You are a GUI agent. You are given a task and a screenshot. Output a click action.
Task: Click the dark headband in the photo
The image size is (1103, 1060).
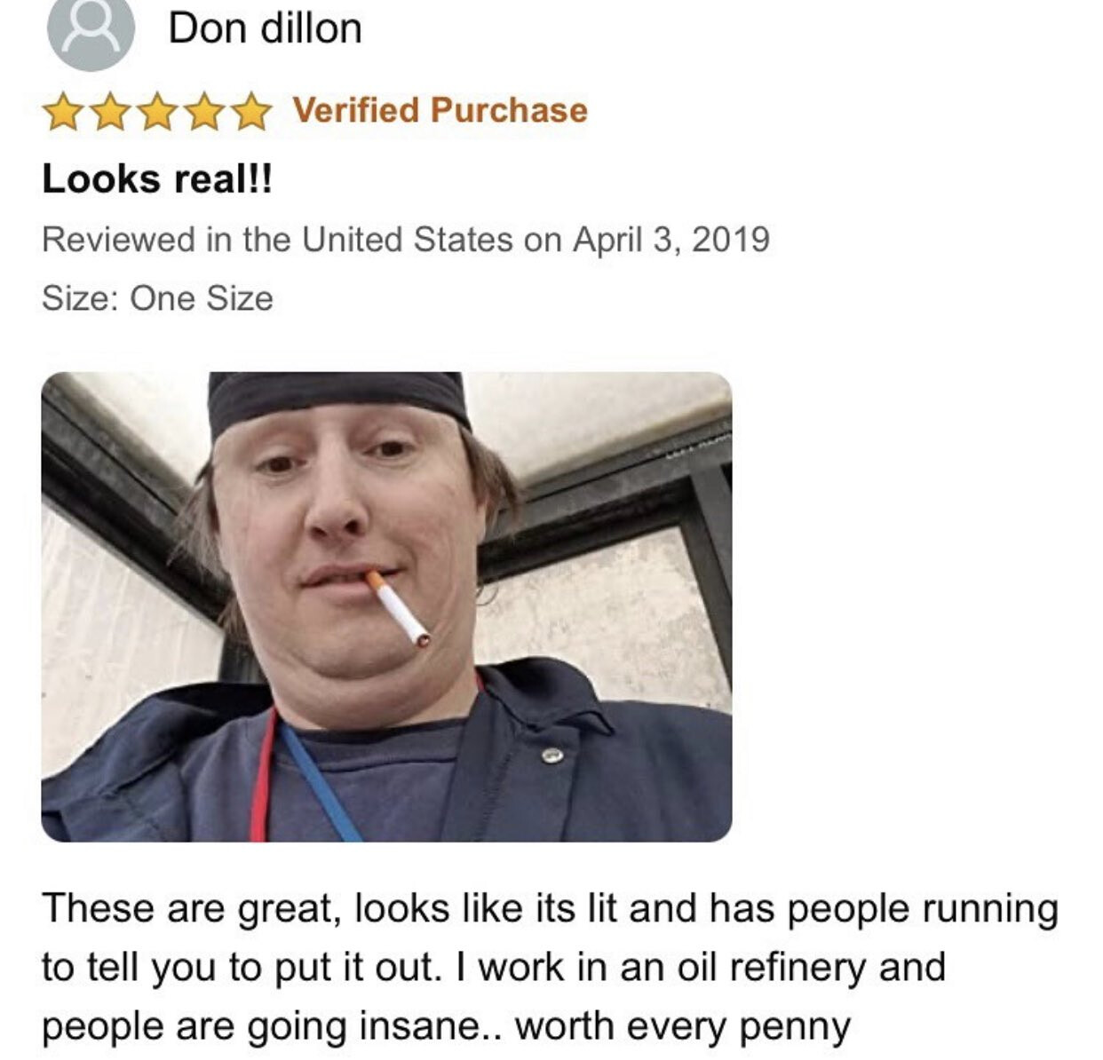point(338,400)
